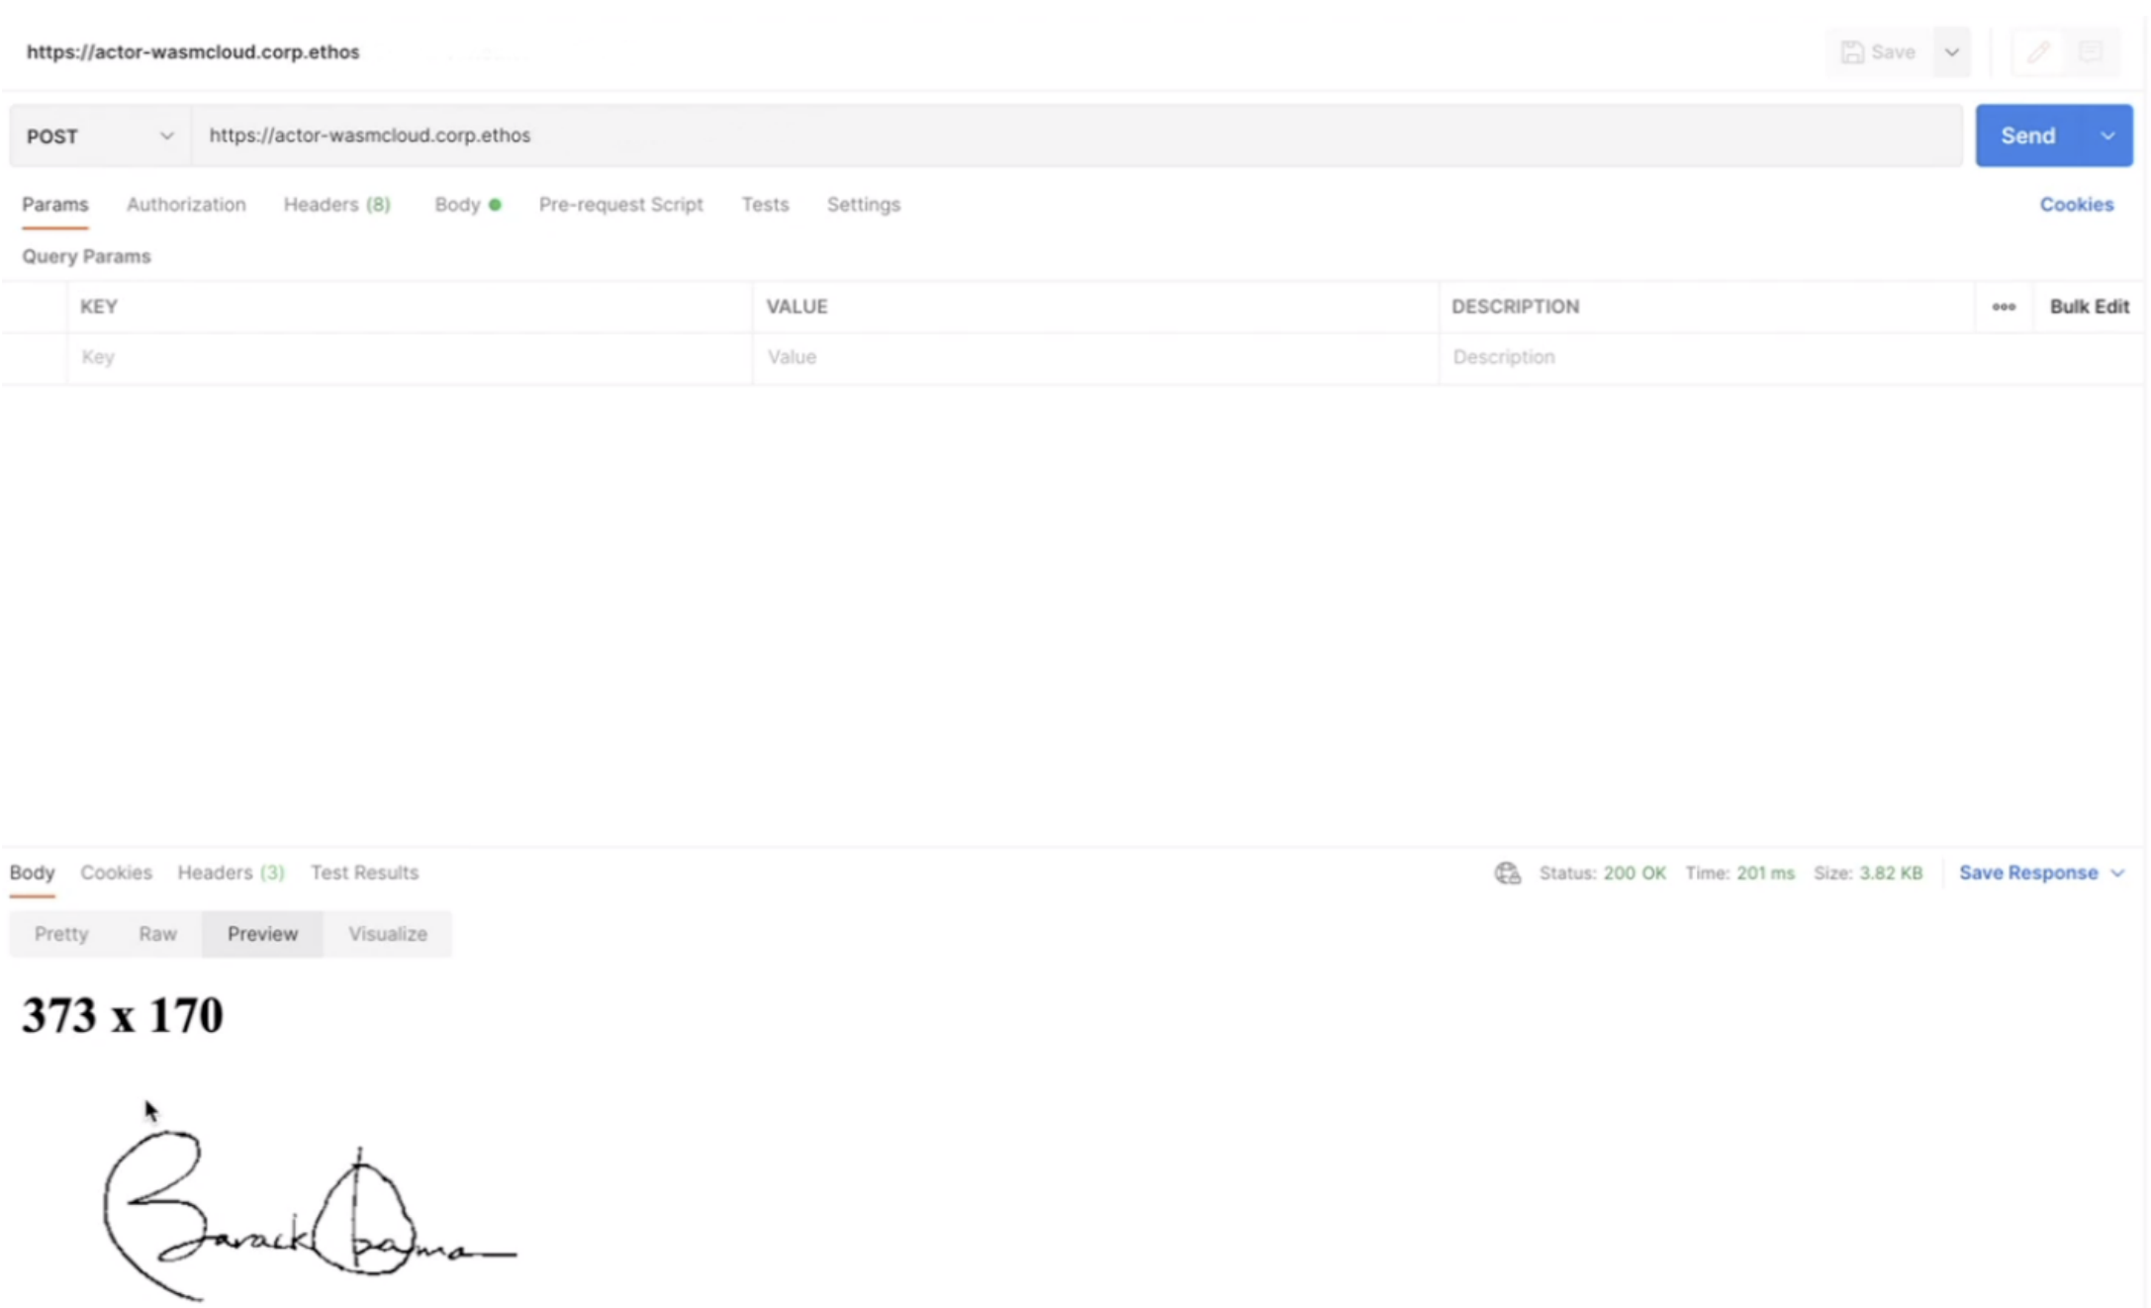Click the comment icon at top right
Screen dimensions: 2151x1308
click(x=2090, y=52)
